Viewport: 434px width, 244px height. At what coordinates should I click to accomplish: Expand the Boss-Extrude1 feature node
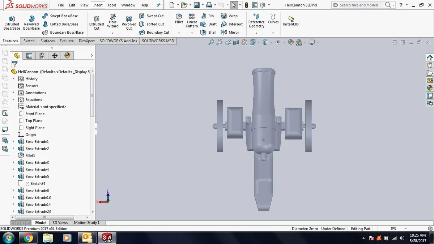coord(13,142)
